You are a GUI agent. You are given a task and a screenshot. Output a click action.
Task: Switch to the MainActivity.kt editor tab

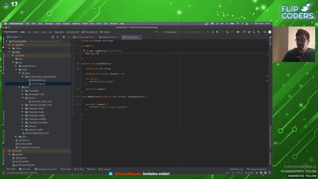click(x=109, y=37)
